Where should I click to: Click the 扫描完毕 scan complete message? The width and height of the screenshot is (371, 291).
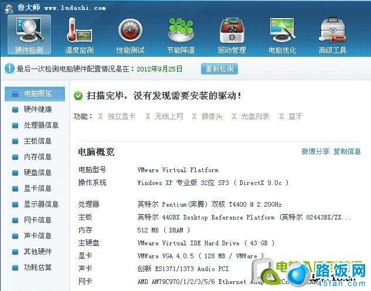pos(164,96)
